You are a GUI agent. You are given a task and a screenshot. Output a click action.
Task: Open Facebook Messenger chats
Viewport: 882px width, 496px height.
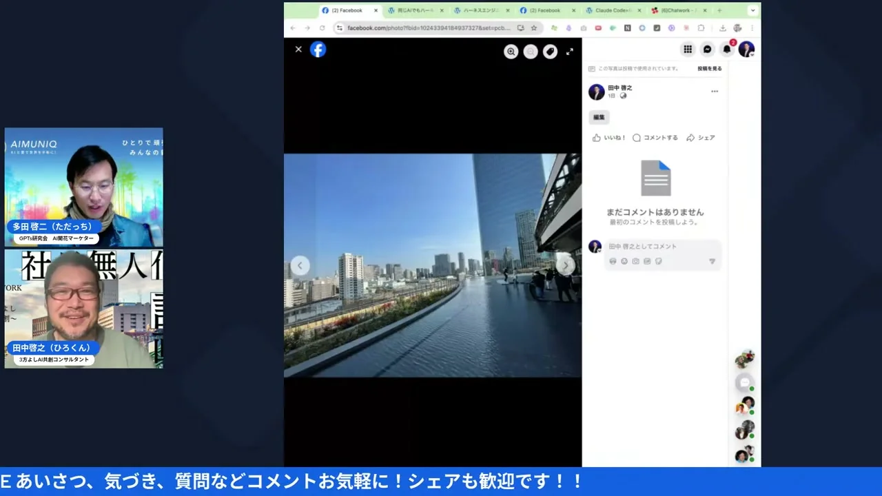pos(707,49)
